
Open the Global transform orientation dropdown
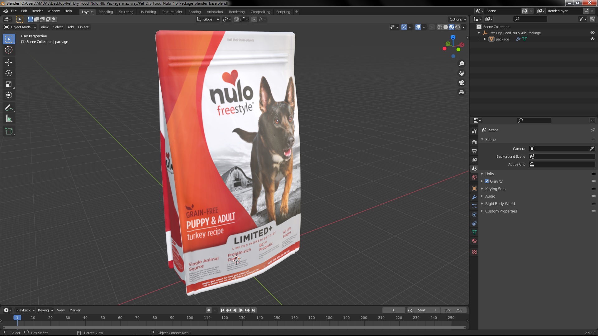click(x=208, y=19)
